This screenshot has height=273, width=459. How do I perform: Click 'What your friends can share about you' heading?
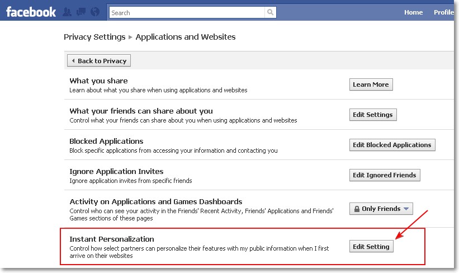pos(141,111)
